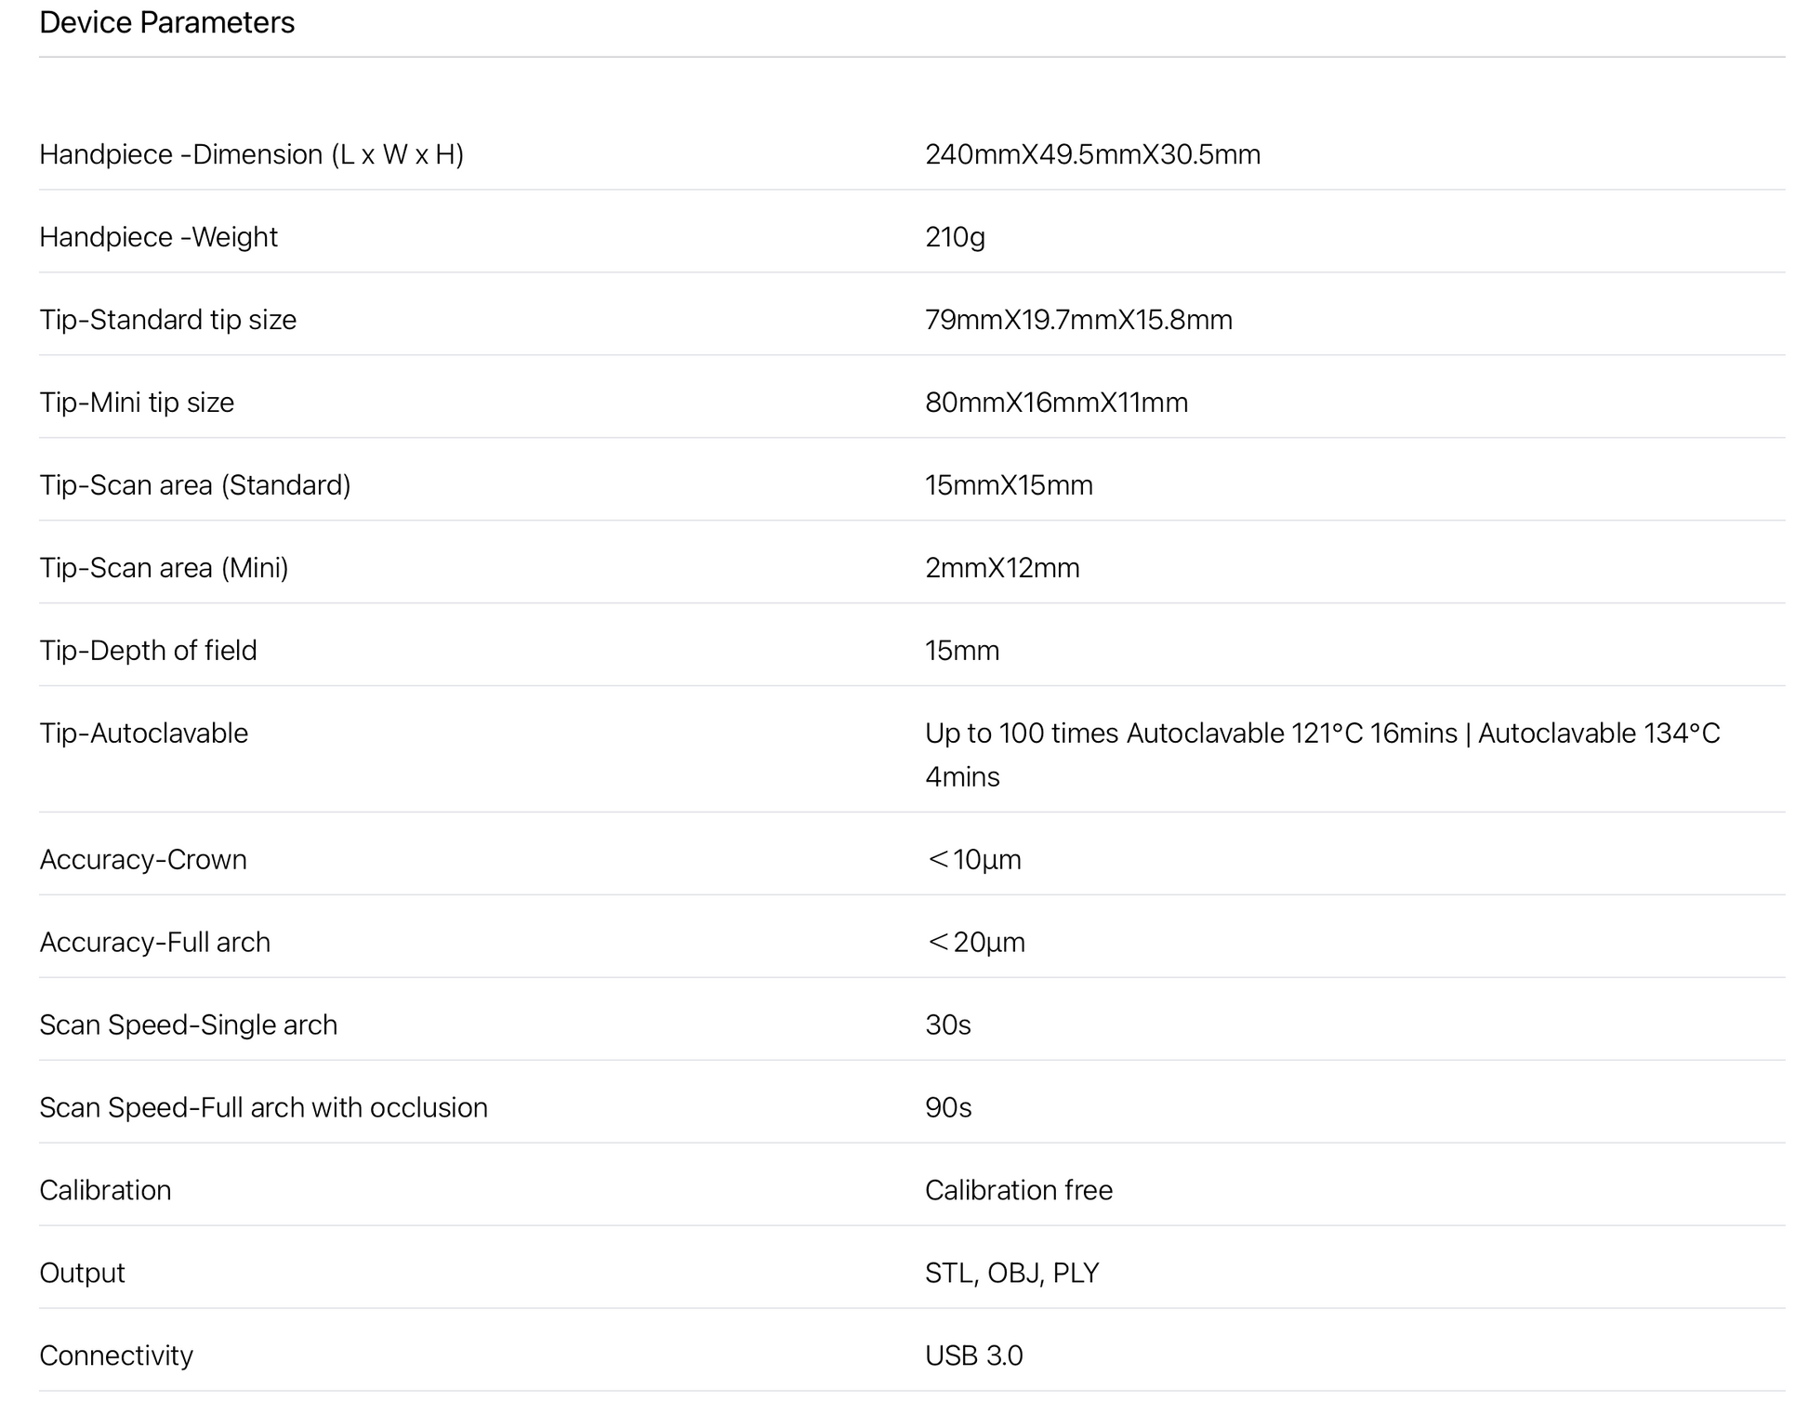Click the Tip-Standard tip size label
Screen dimensions: 1809x1415
coord(167,320)
